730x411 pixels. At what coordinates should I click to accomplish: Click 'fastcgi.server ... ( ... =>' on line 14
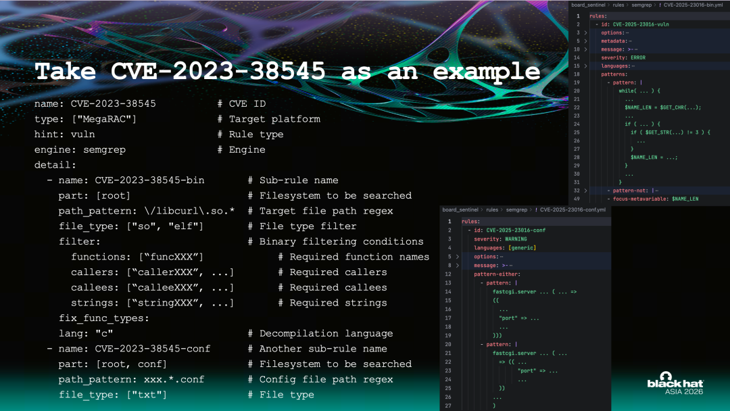[x=535, y=292]
